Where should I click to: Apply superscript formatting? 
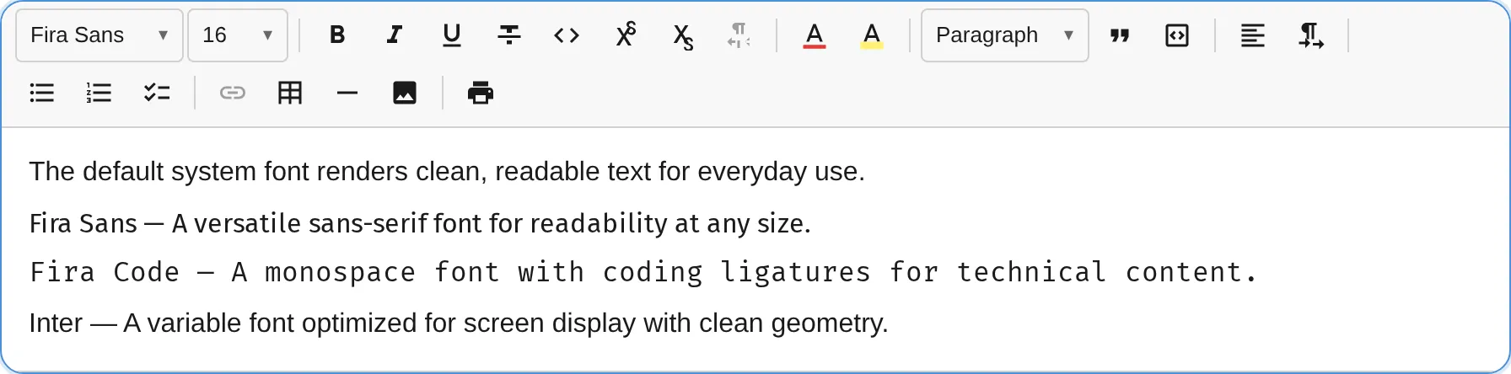click(625, 35)
